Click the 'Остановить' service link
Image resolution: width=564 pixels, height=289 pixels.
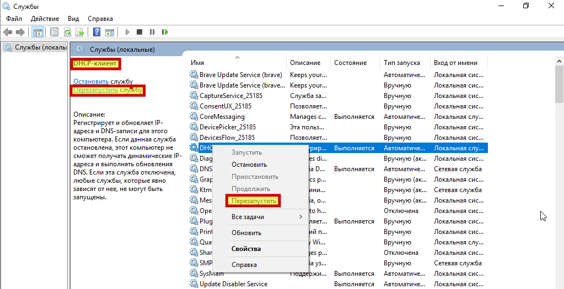pos(91,81)
